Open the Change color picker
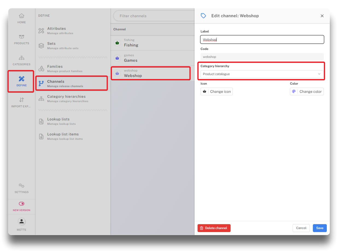Viewport: 338px width, 252px height. point(307,91)
